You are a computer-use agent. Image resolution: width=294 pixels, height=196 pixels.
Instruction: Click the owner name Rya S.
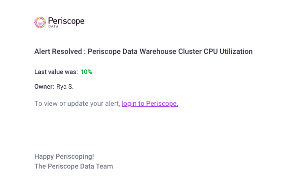pos(65,87)
